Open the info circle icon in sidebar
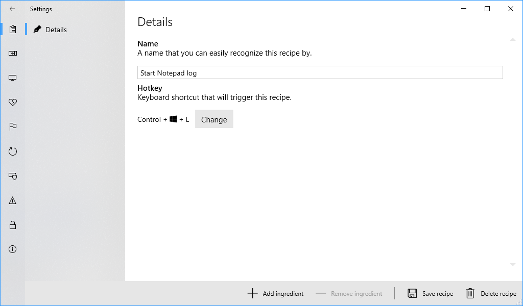 coord(13,249)
